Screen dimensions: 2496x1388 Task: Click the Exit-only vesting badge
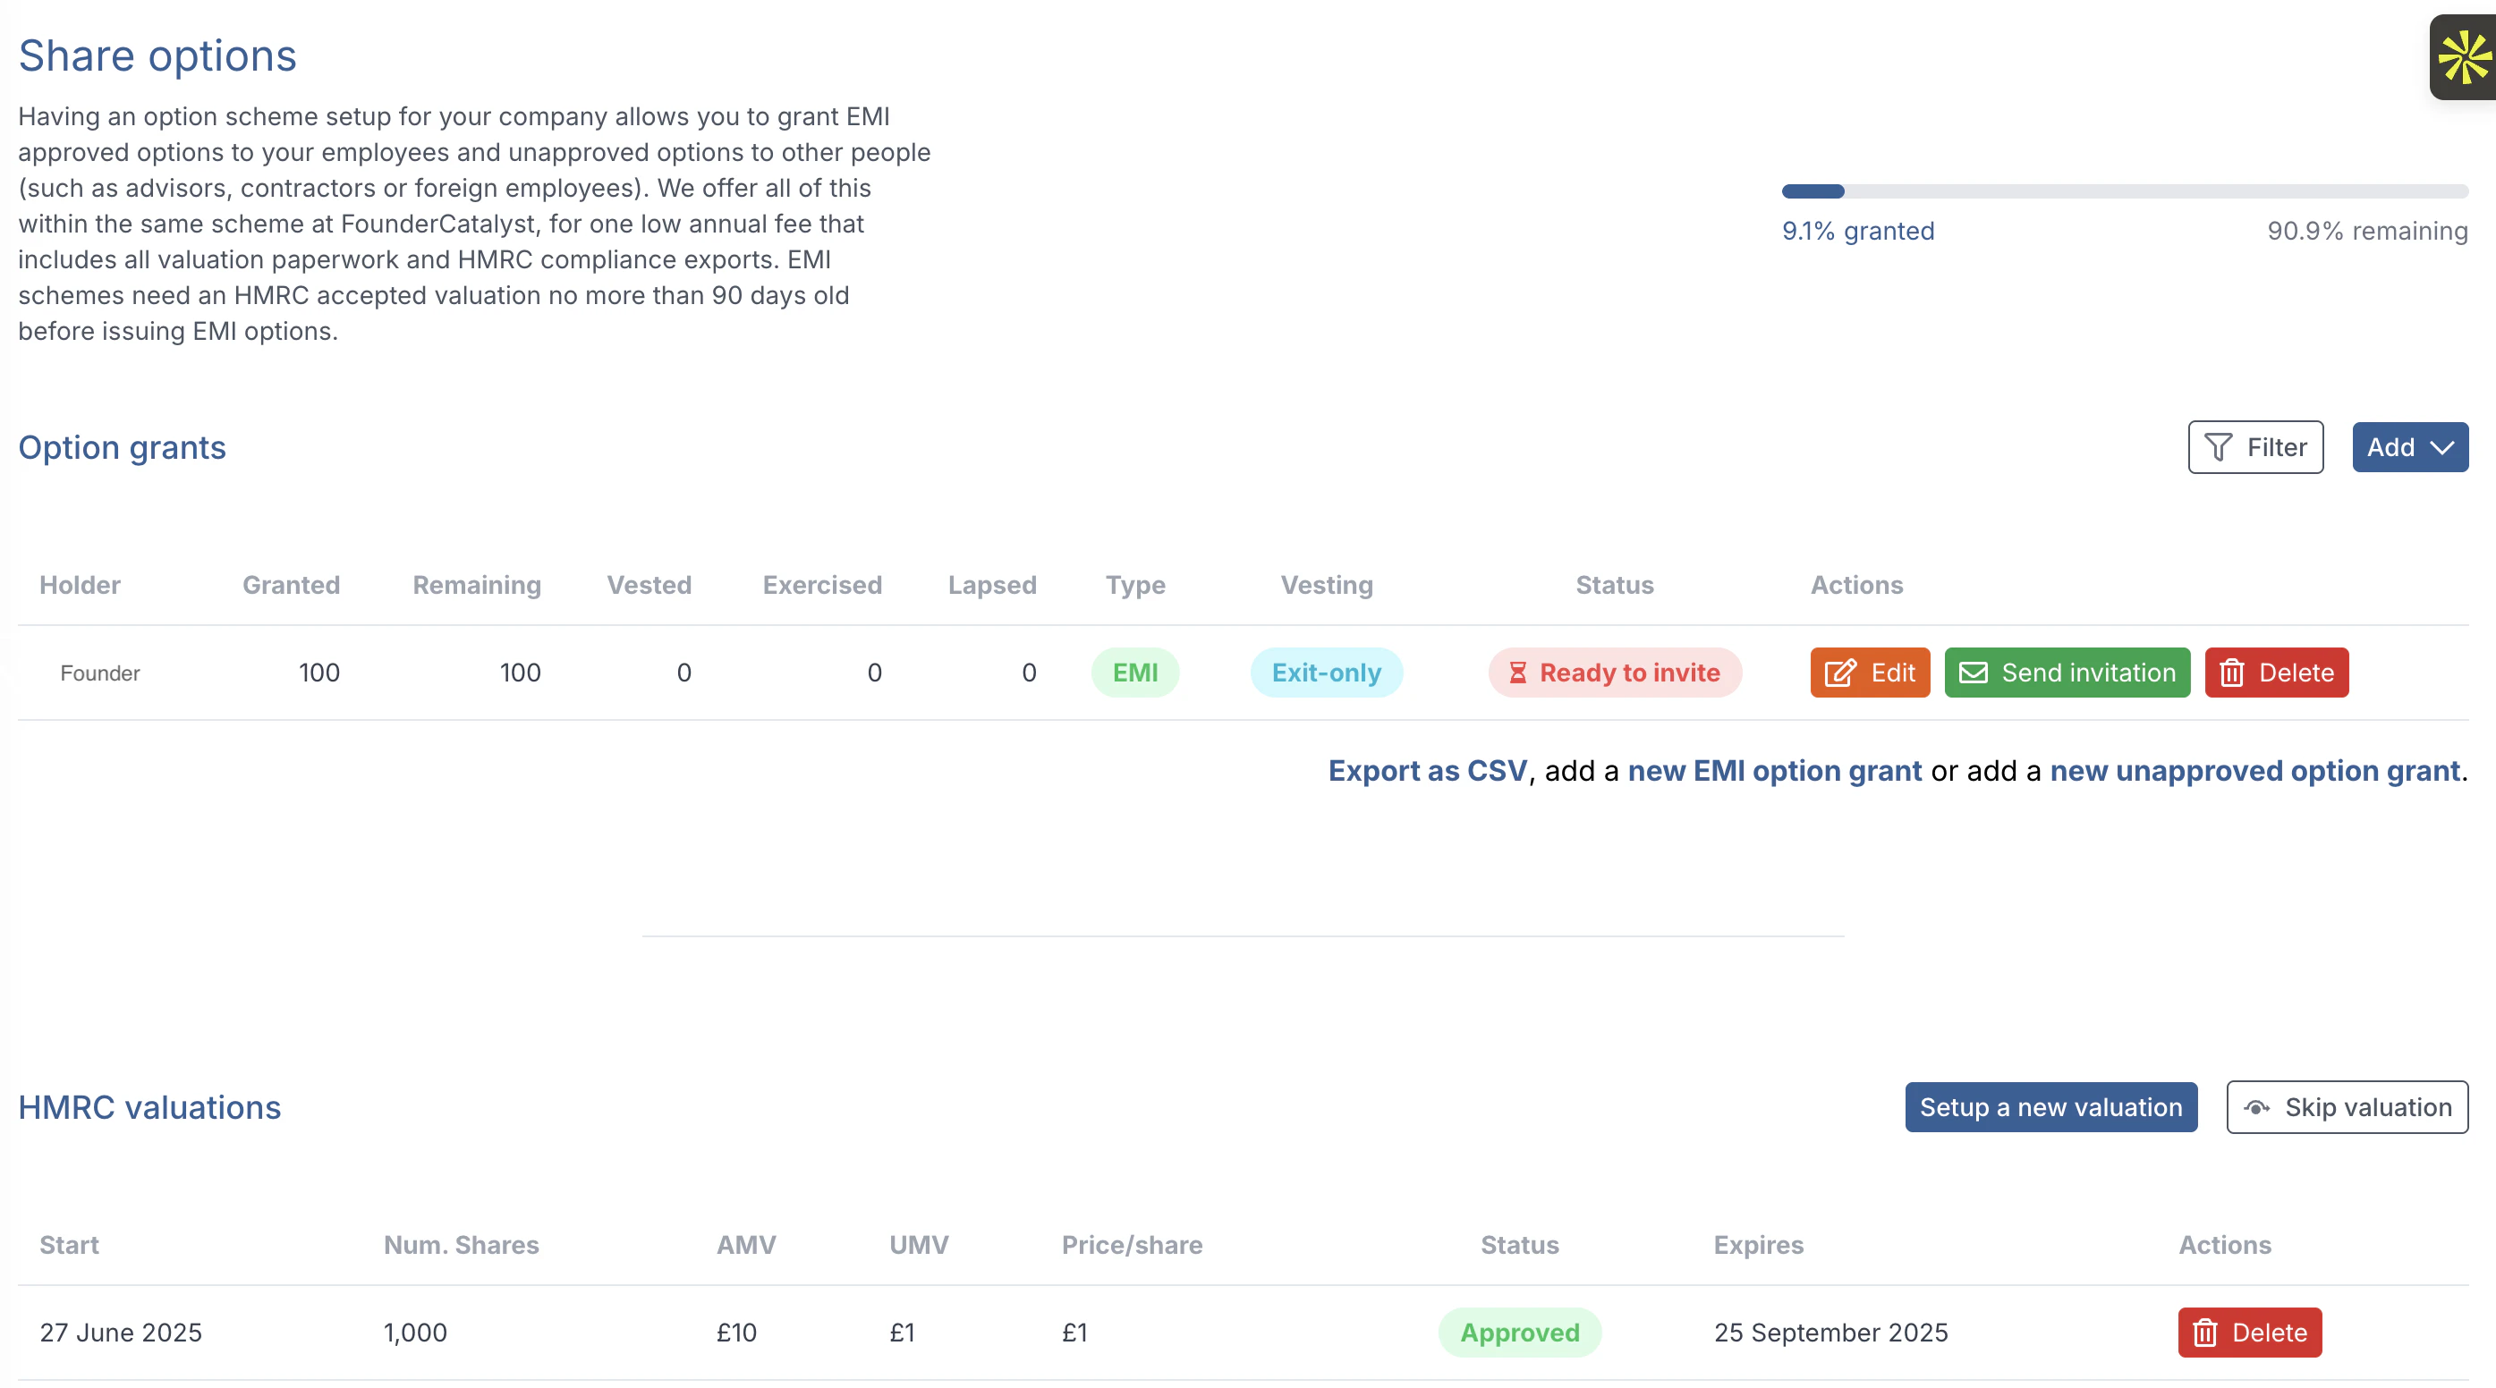point(1326,673)
